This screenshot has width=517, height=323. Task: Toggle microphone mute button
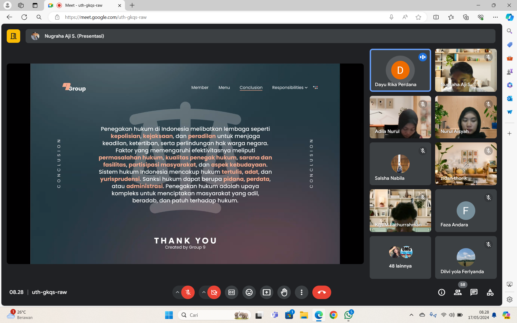click(188, 292)
